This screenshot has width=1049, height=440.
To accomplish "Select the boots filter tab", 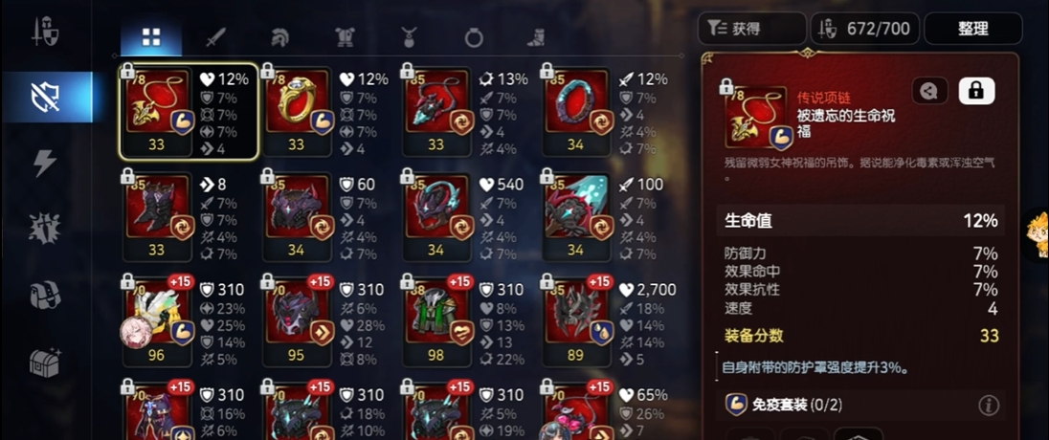I will (537, 37).
